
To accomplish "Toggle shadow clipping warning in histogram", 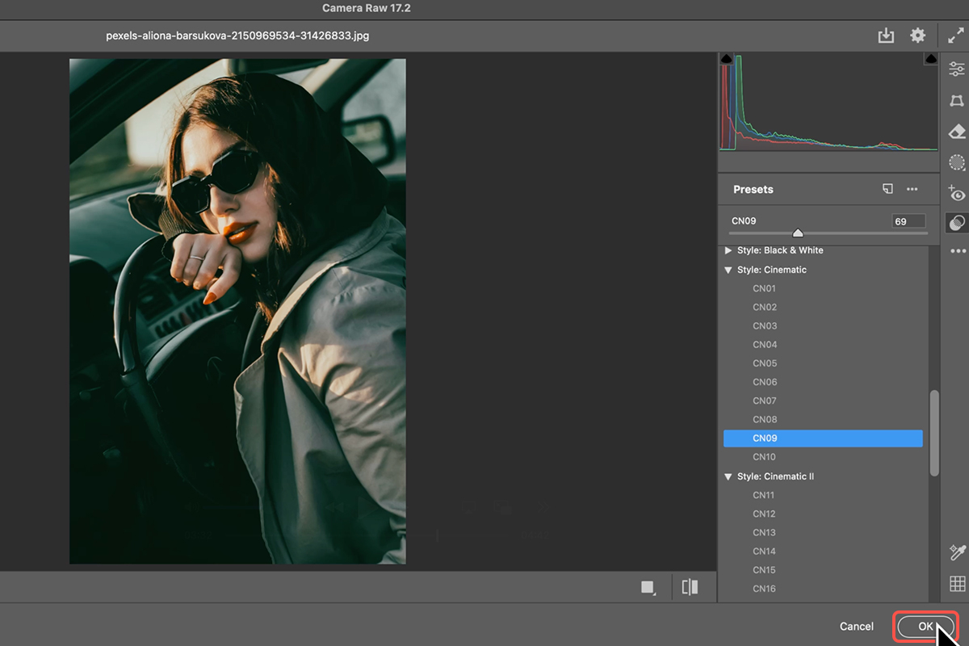I will point(726,59).
